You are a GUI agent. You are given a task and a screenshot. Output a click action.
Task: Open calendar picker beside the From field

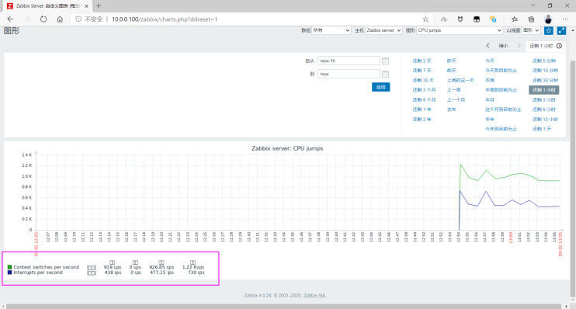(x=385, y=61)
